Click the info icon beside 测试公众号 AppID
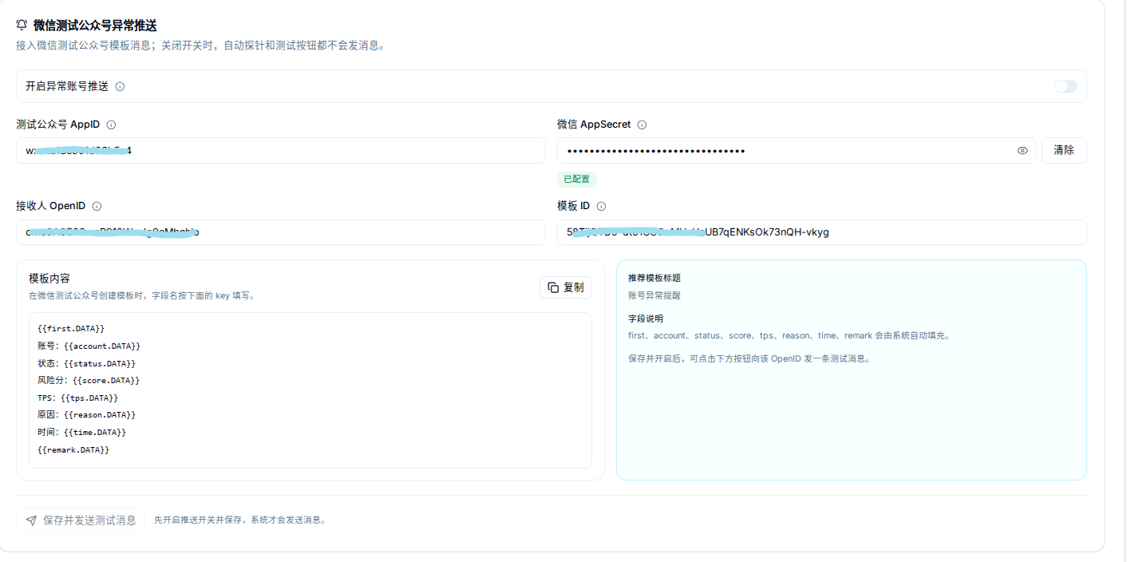1131x562 pixels. pos(111,125)
